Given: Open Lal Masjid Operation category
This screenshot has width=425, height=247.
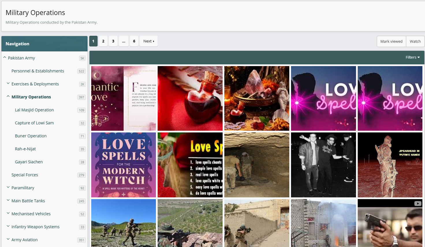Looking at the screenshot, I should pos(34,110).
